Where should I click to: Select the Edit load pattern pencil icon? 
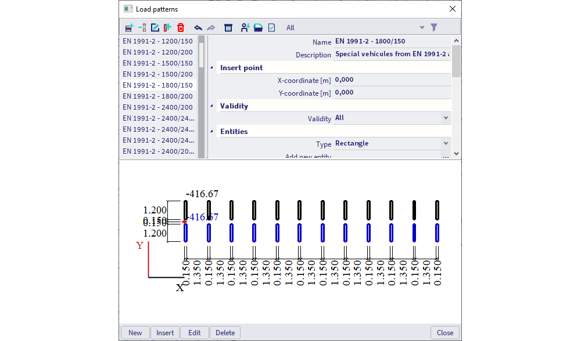[x=155, y=27]
